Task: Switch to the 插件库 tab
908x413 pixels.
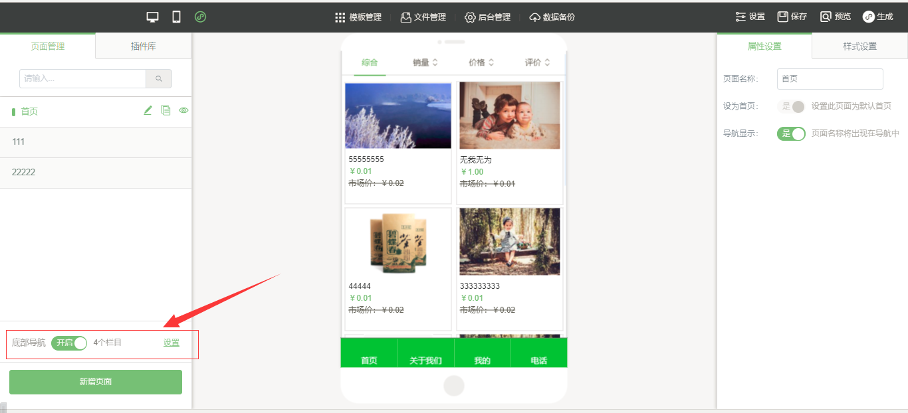Action: tap(143, 46)
